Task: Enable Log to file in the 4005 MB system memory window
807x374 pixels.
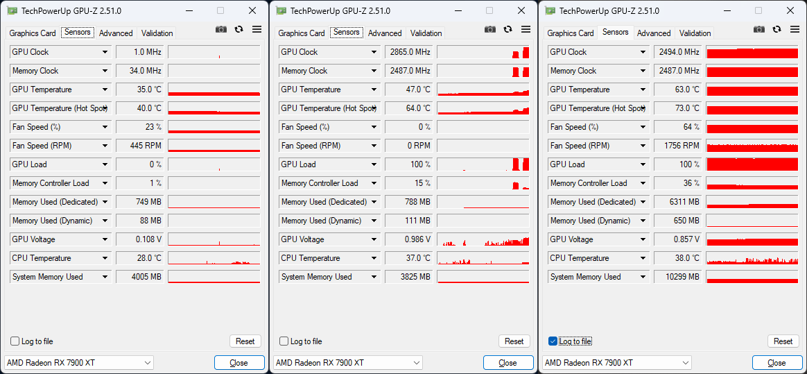Action: [x=15, y=341]
